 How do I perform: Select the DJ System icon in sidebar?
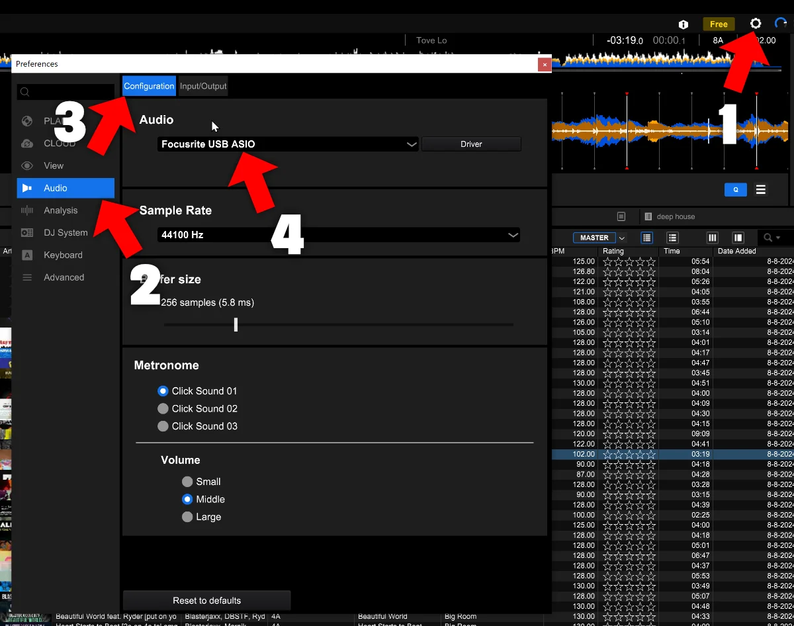[27, 233]
